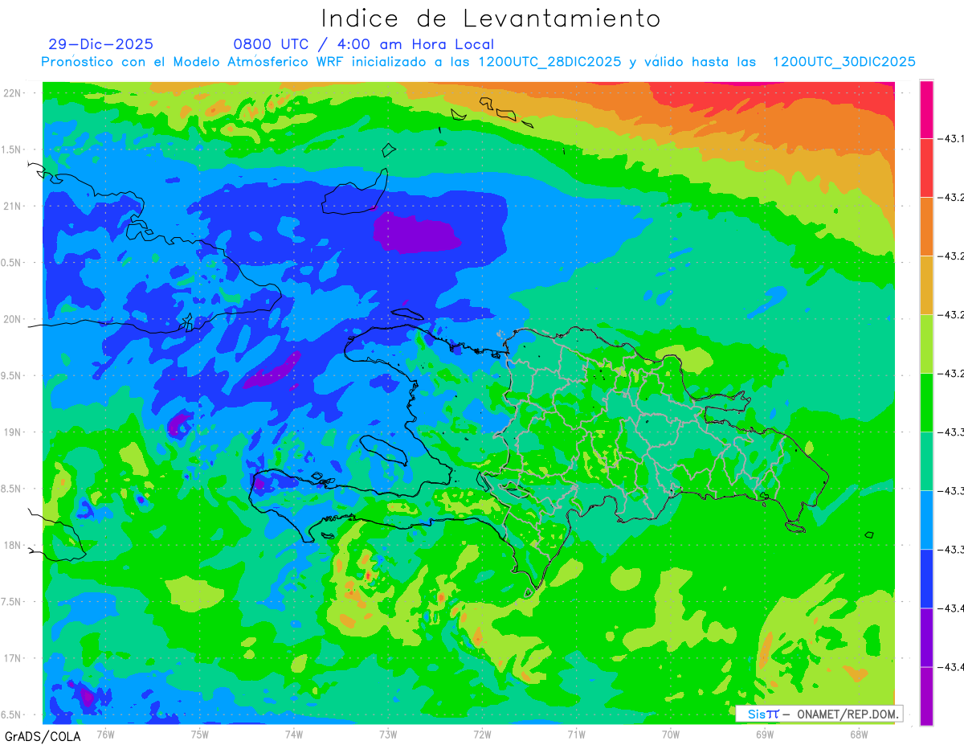Click the 'Indice de Levantamiento' title
The height and width of the screenshot is (745, 964).
(x=491, y=18)
